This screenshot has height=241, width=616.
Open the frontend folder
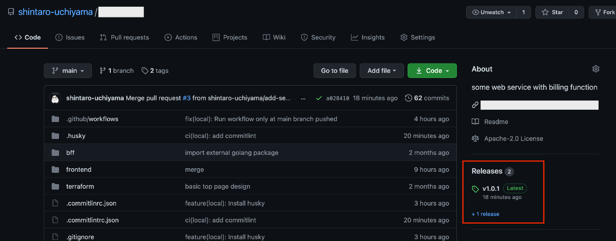(79, 170)
